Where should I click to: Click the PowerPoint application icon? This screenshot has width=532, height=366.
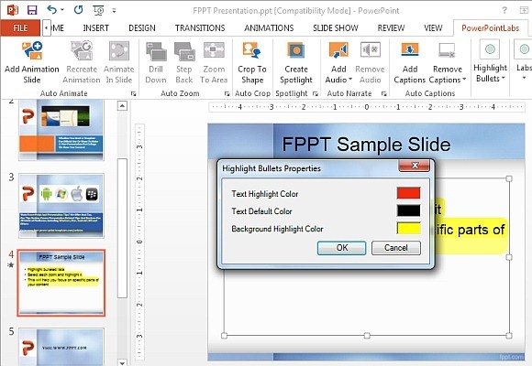point(13,10)
